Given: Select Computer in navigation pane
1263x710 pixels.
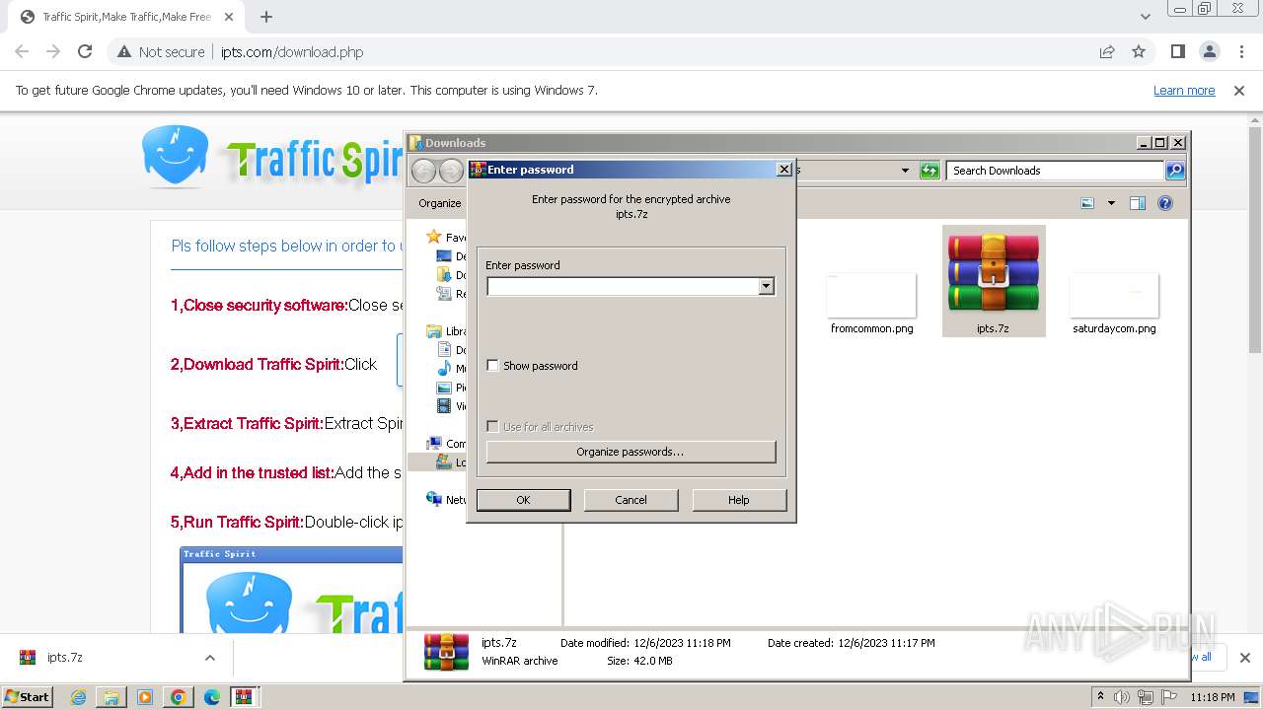Looking at the screenshot, I should point(446,444).
